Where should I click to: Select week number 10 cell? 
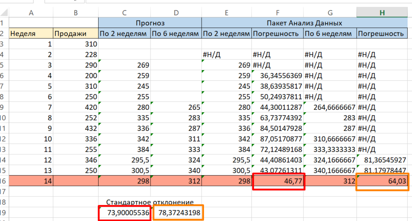(x=31, y=139)
